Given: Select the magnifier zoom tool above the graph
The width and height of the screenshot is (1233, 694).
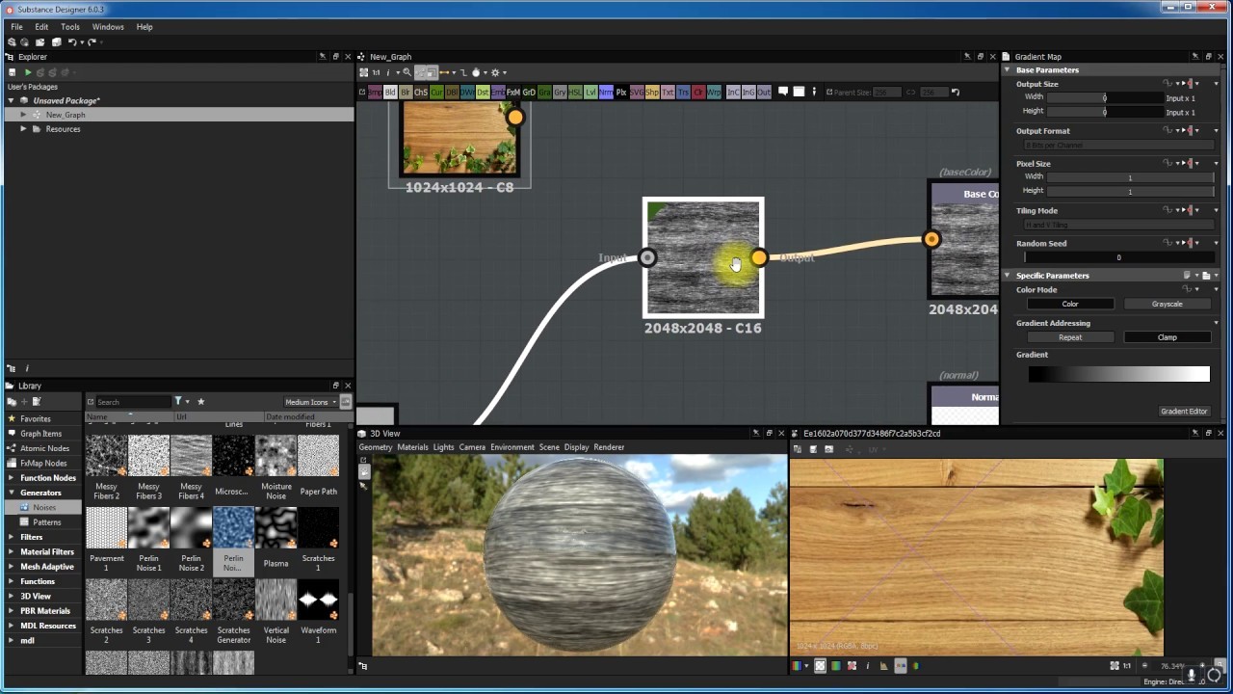Looking at the screenshot, I should [x=407, y=72].
